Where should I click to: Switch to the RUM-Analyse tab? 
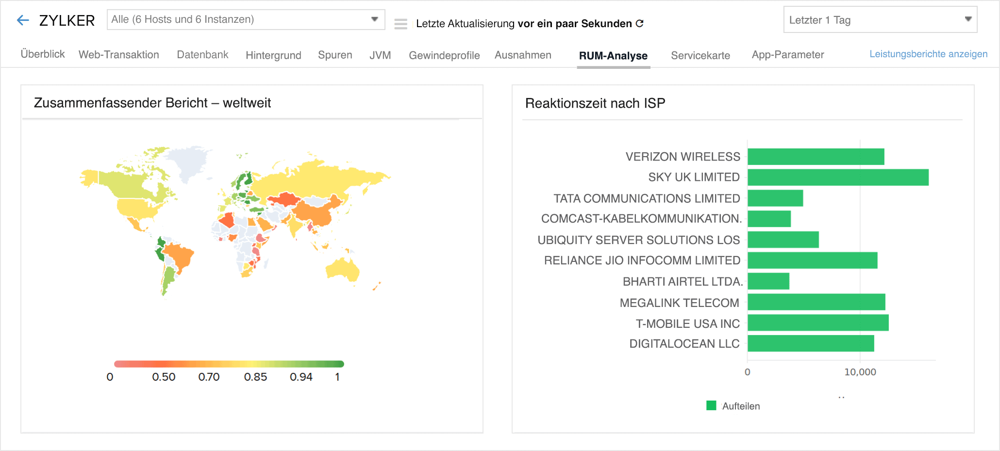[x=613, y=55]
